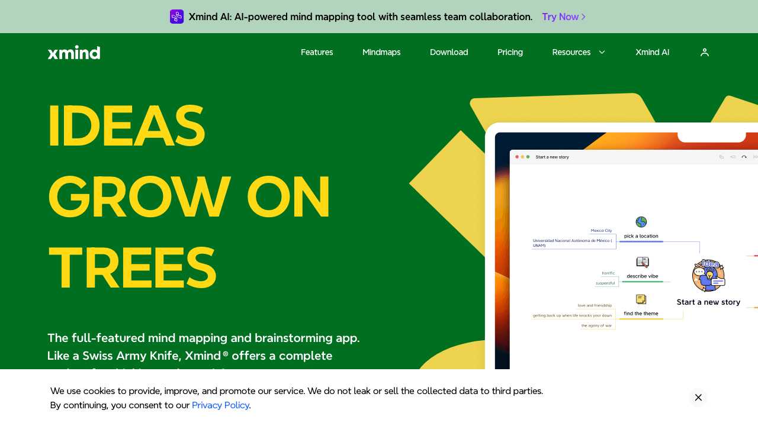
Task: Click the idea illustration above Start a new story
Action: [709, 276]
